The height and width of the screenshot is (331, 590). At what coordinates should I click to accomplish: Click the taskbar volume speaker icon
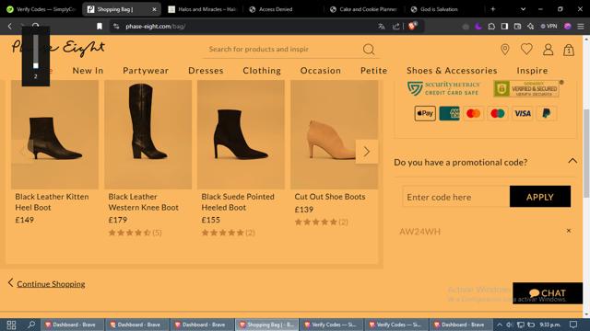(509, 325)
